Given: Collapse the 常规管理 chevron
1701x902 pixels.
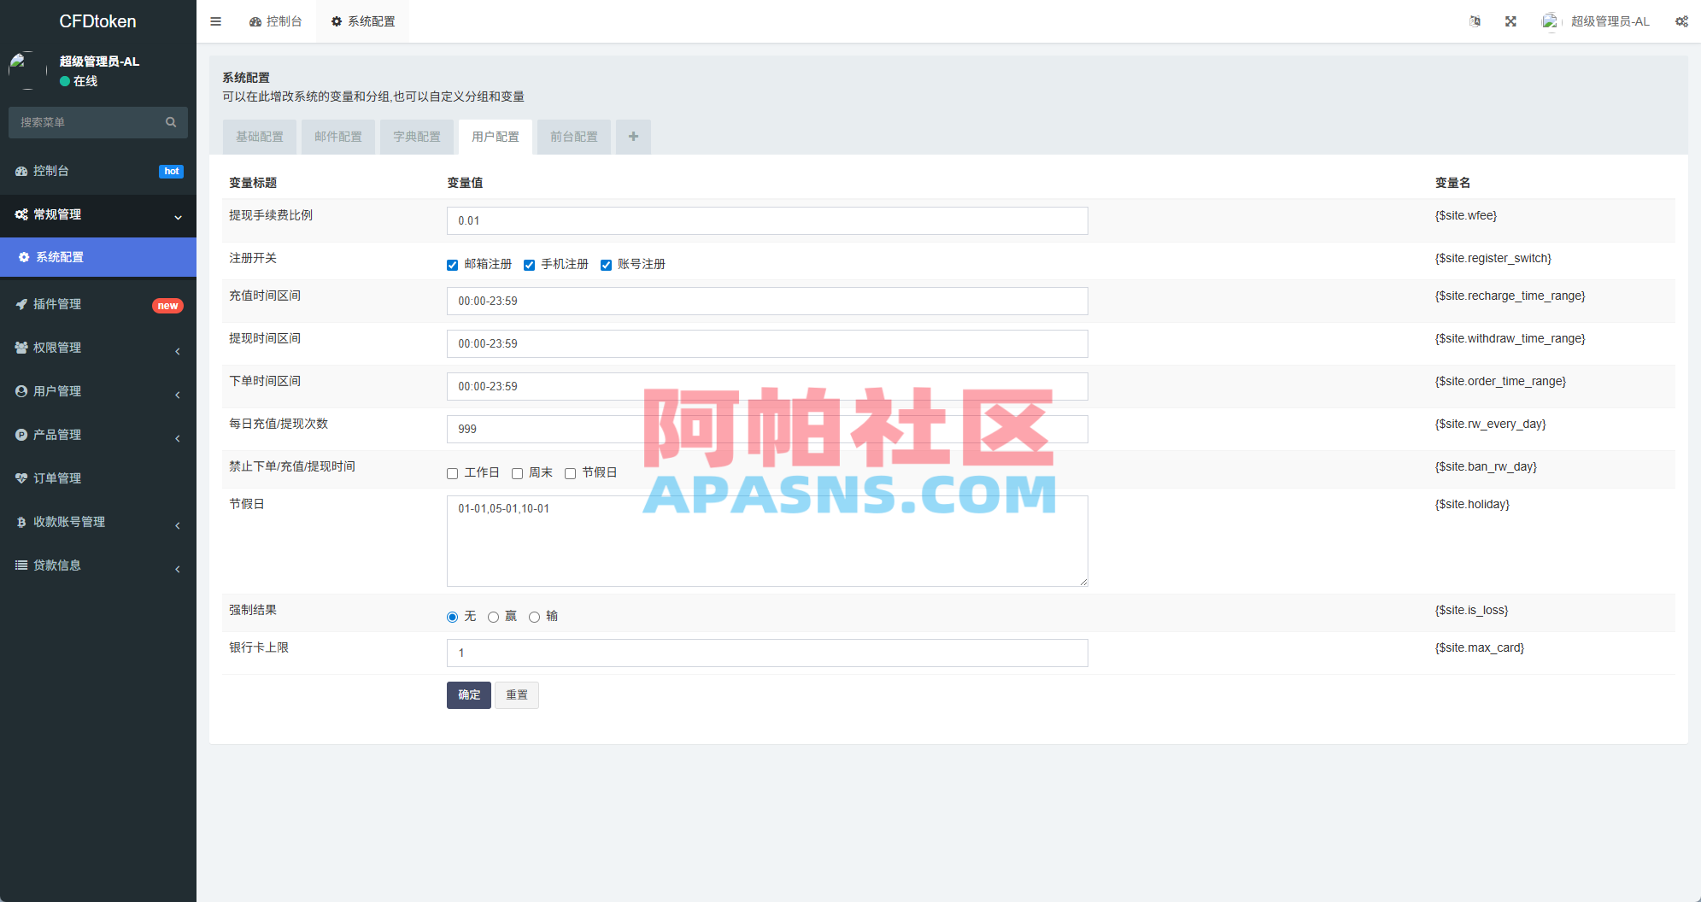Looking at the screenshot, I should (178, 217).
